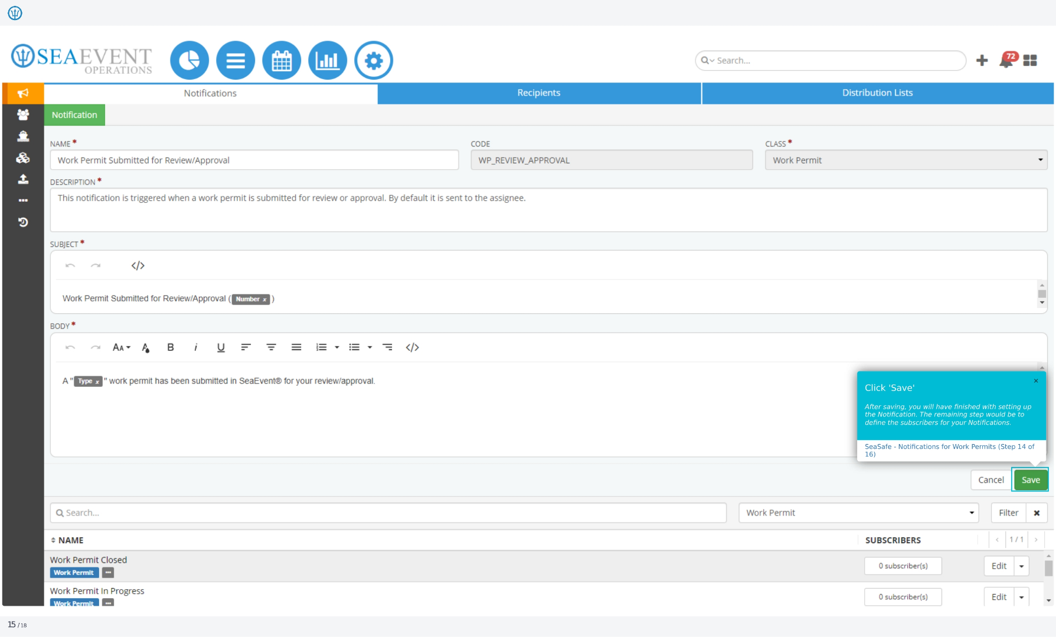This screenshot has height=637, width=1056.
Task: Select the megaphone notifications sidebar icon
Action: point(23,93)
